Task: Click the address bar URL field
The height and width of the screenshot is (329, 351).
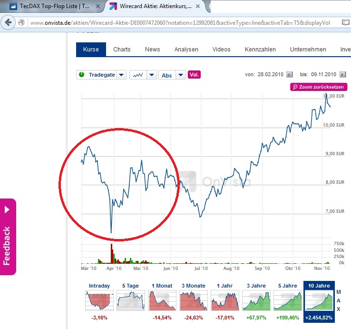Action: [180, 23]
